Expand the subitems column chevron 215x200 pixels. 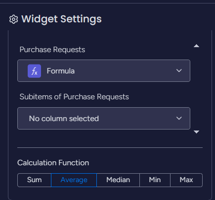point(179,119)
